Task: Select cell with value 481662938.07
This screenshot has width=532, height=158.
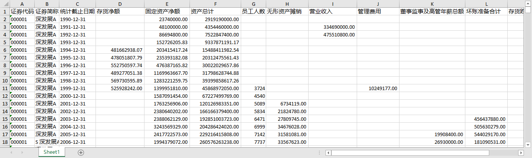Action: tap(120, 50)
